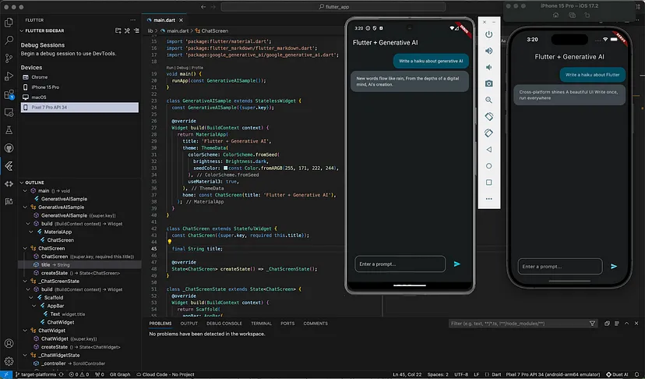
Task: Open Flutter panel more actions ellipsis
Action: pyautogui.click(x=132, y=19)
